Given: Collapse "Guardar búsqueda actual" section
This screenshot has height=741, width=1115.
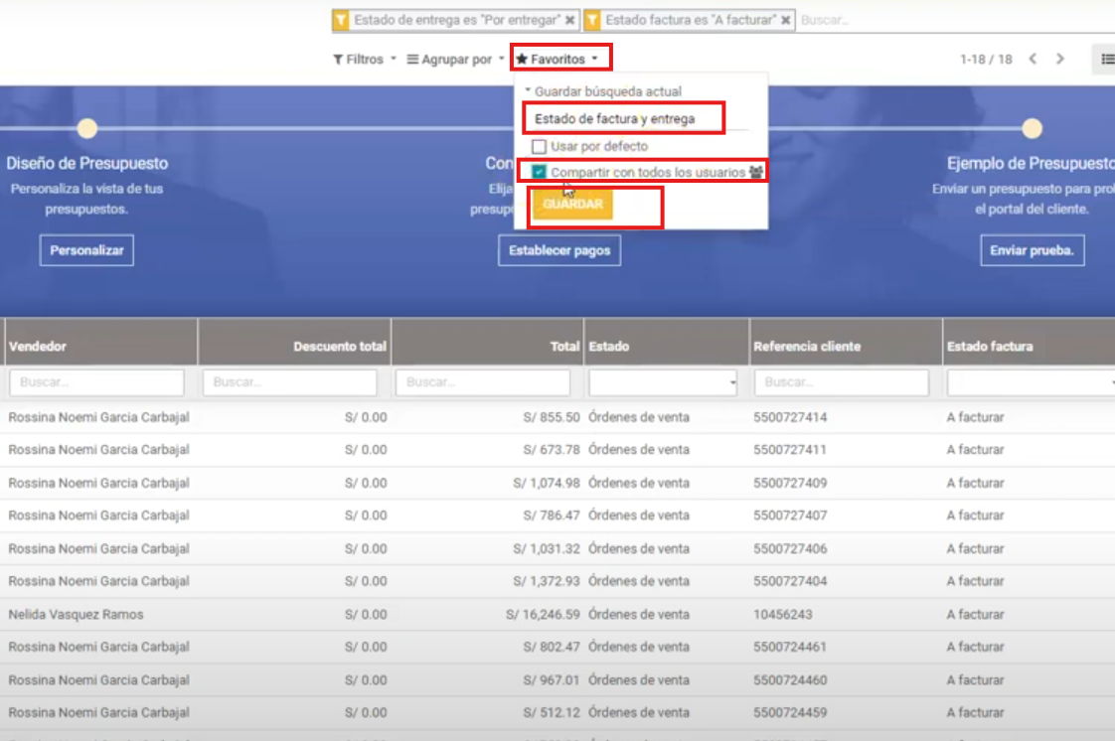Looking at the screenshot, I should coord(607,91).
